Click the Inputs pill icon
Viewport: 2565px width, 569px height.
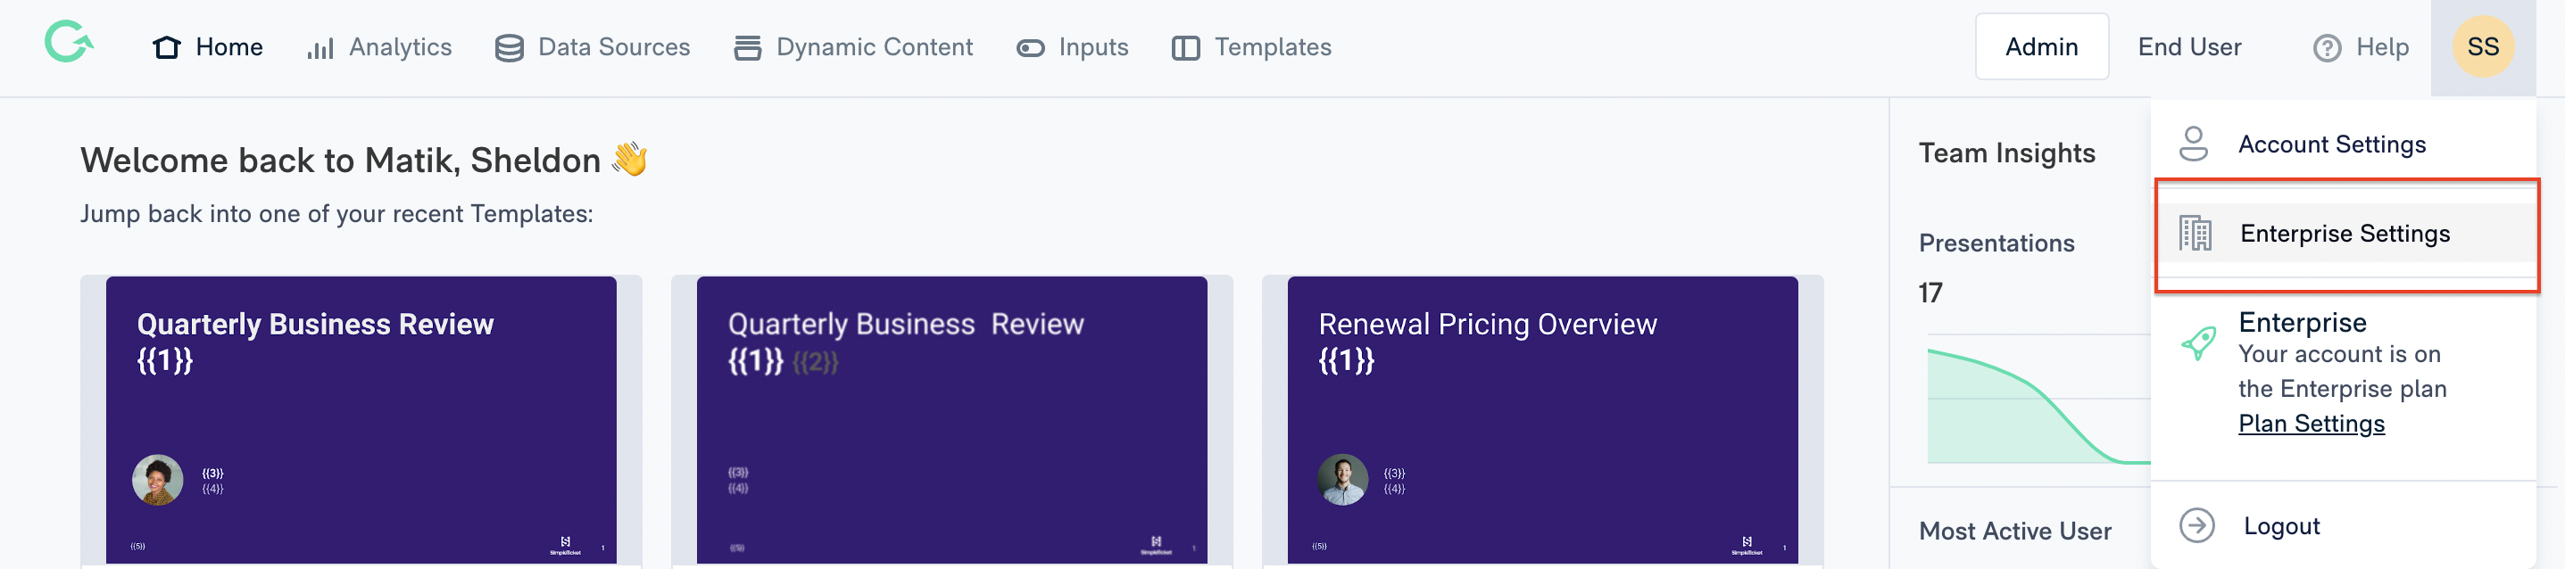click(x=1031, y=48)
